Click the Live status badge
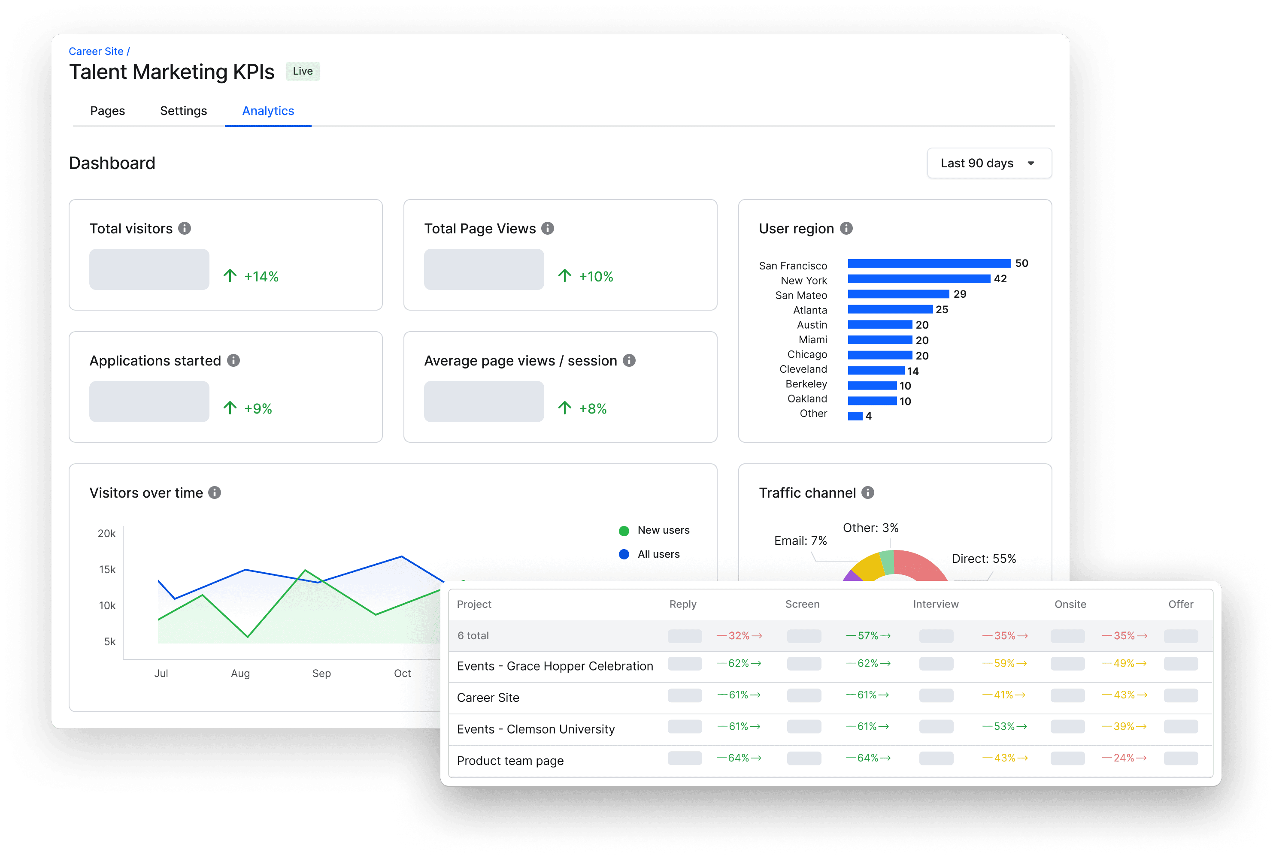 pyautogui.click(x=303, y=71)
